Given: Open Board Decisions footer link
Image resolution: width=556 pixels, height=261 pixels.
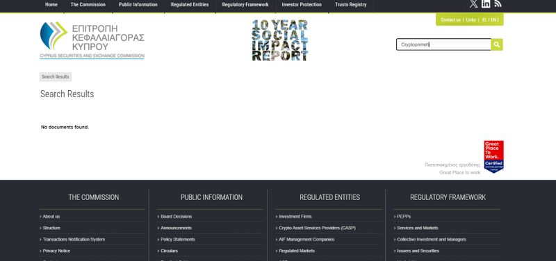Looking at the screenshot, I should (177, 217).
